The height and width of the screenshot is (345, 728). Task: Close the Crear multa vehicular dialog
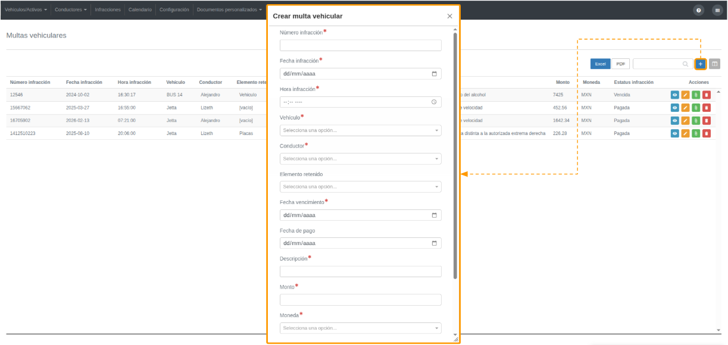click(x=449, y=16)
